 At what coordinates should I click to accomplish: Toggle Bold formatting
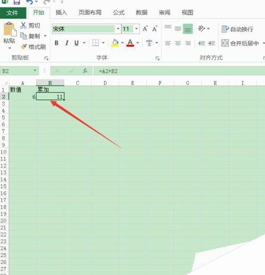[x=57, y=43]
